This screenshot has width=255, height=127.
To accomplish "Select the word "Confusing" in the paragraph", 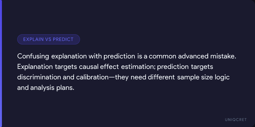I will coord(33,57).
